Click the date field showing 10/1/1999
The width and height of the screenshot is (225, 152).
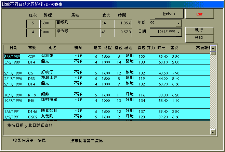click(163, 32)
